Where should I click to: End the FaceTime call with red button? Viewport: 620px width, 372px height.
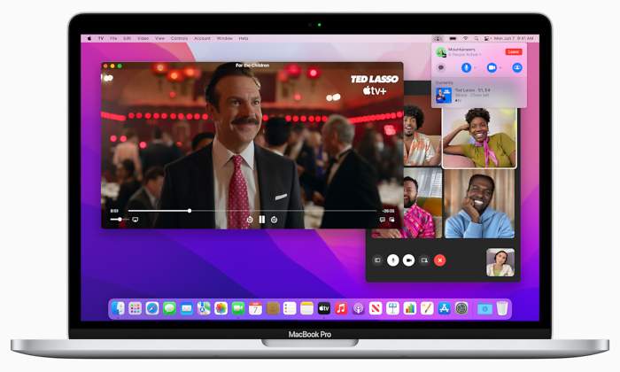point(439,260)
